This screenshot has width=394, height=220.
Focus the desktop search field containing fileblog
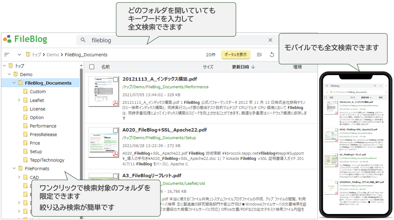click(x=177, y=40)
